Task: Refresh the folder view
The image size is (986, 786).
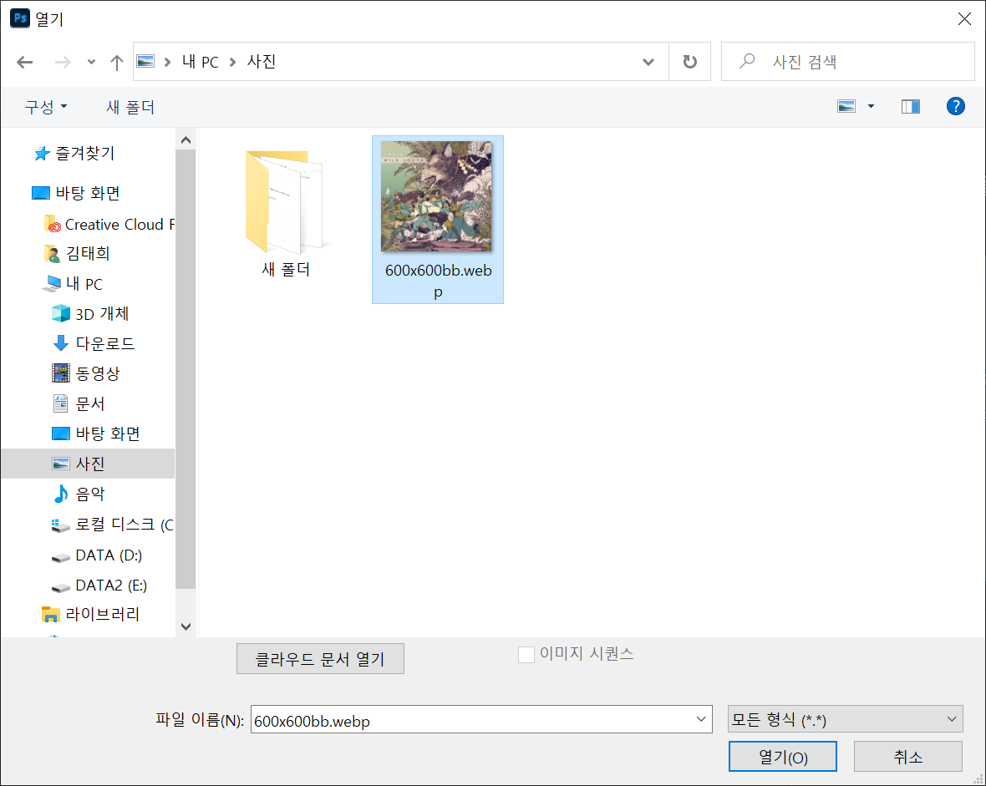Action: point(690,62)
